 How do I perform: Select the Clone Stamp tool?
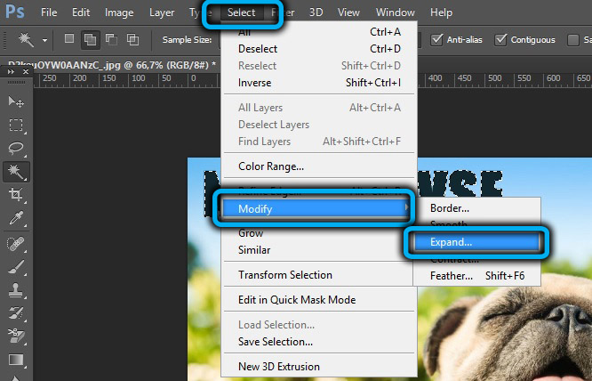pos(16,290)
